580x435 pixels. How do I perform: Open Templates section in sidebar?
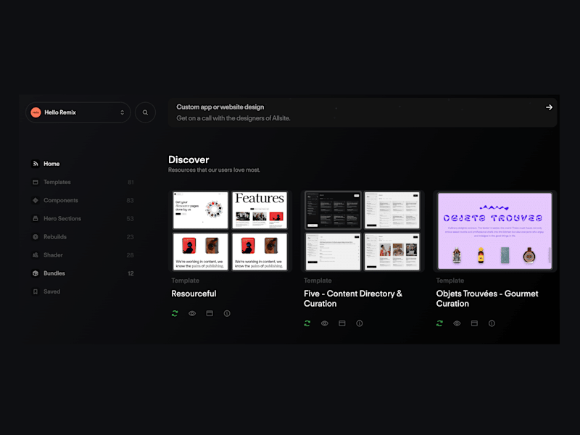tap(83, 182)
